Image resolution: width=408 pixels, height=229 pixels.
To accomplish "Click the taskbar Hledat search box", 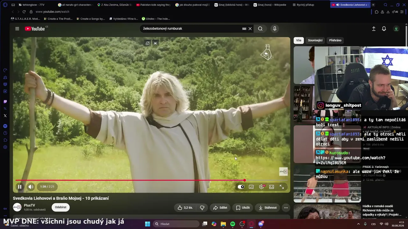I will click(176, 224).
